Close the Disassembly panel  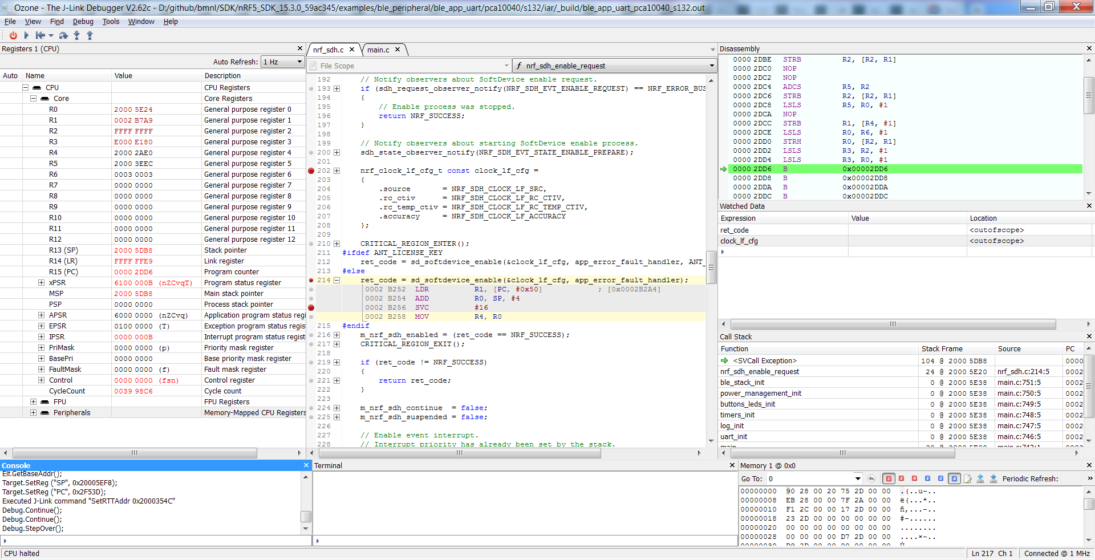point(1089,48)
